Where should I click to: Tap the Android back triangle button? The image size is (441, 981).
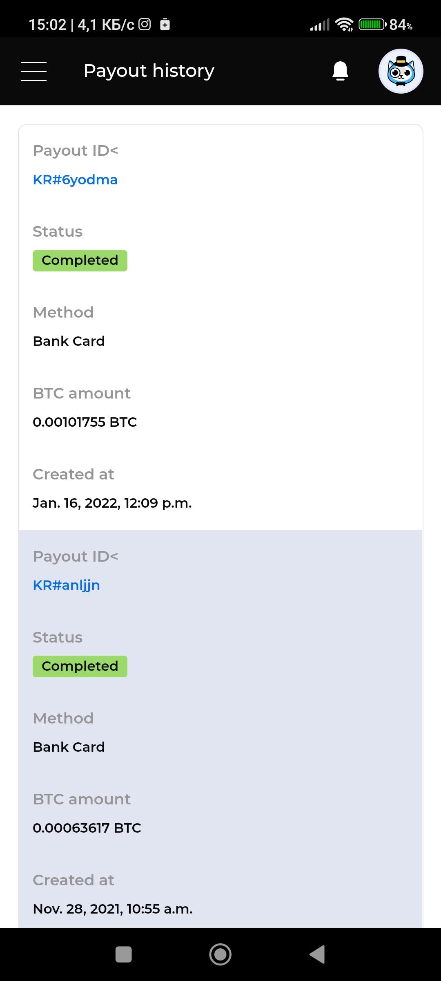click(318, 954)
